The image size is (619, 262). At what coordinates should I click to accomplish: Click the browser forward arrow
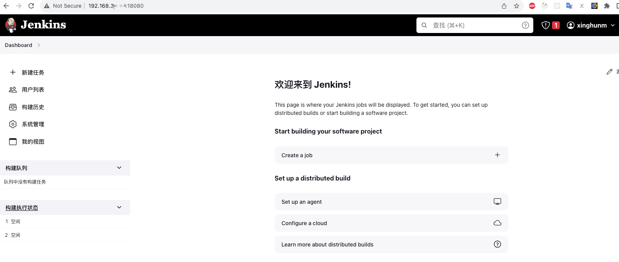[x=19, y=6]
